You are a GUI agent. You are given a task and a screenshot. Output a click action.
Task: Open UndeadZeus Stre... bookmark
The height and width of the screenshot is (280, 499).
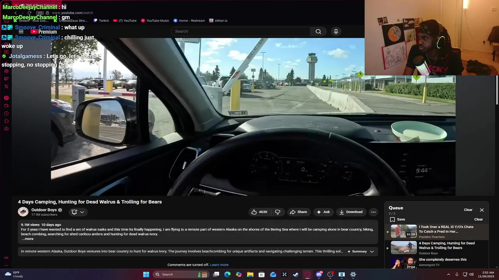(70, 21)
